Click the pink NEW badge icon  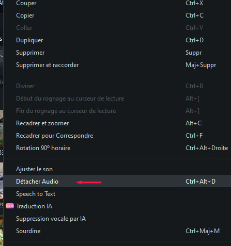(x=10, y=206)
